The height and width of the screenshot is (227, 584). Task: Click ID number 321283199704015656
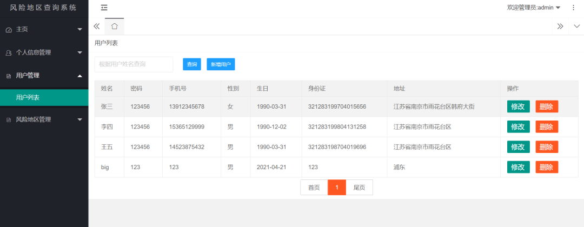pyautogui.click(x=337, y=106)
